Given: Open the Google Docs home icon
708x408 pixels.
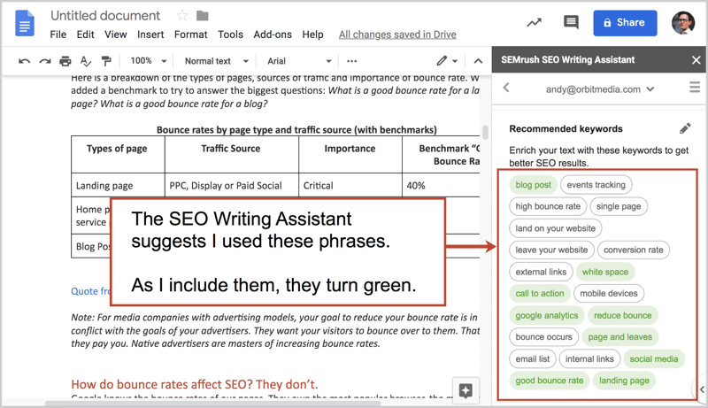Looking at the screenshot, I should (25, 23).
